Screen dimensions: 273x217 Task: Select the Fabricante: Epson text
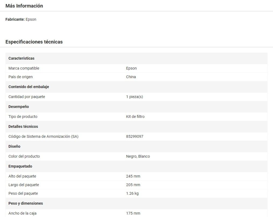(21, 19)
